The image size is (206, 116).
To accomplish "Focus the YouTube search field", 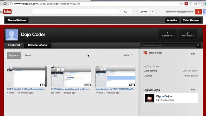I will [x=75, y=12].
